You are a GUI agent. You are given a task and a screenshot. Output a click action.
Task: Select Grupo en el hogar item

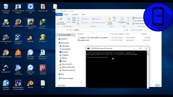66,78
